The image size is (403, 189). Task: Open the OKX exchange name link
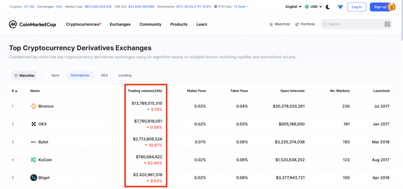43,124
